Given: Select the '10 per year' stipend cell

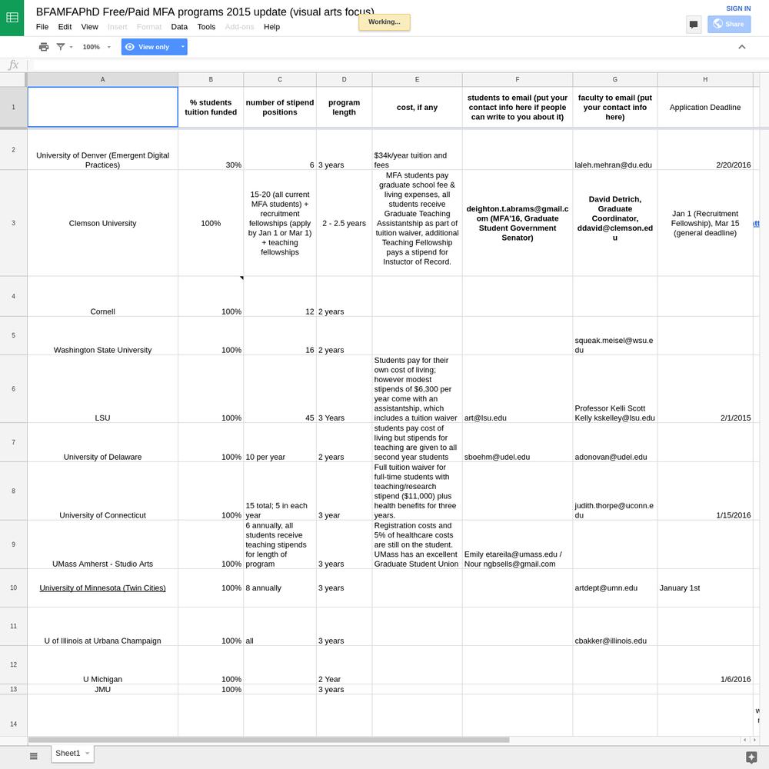Looking at the screenshot, I should click(x=280, y=442).
